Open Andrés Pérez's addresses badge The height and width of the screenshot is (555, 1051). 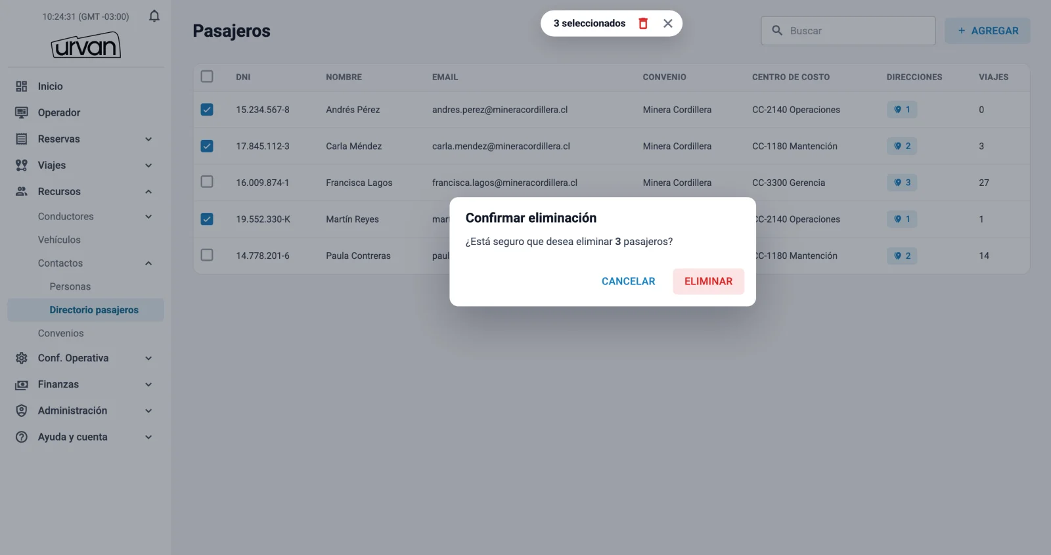[x=902, y=110]
